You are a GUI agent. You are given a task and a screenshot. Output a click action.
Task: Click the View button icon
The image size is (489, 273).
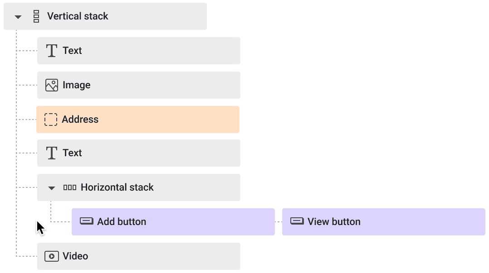tap(297, 221)
